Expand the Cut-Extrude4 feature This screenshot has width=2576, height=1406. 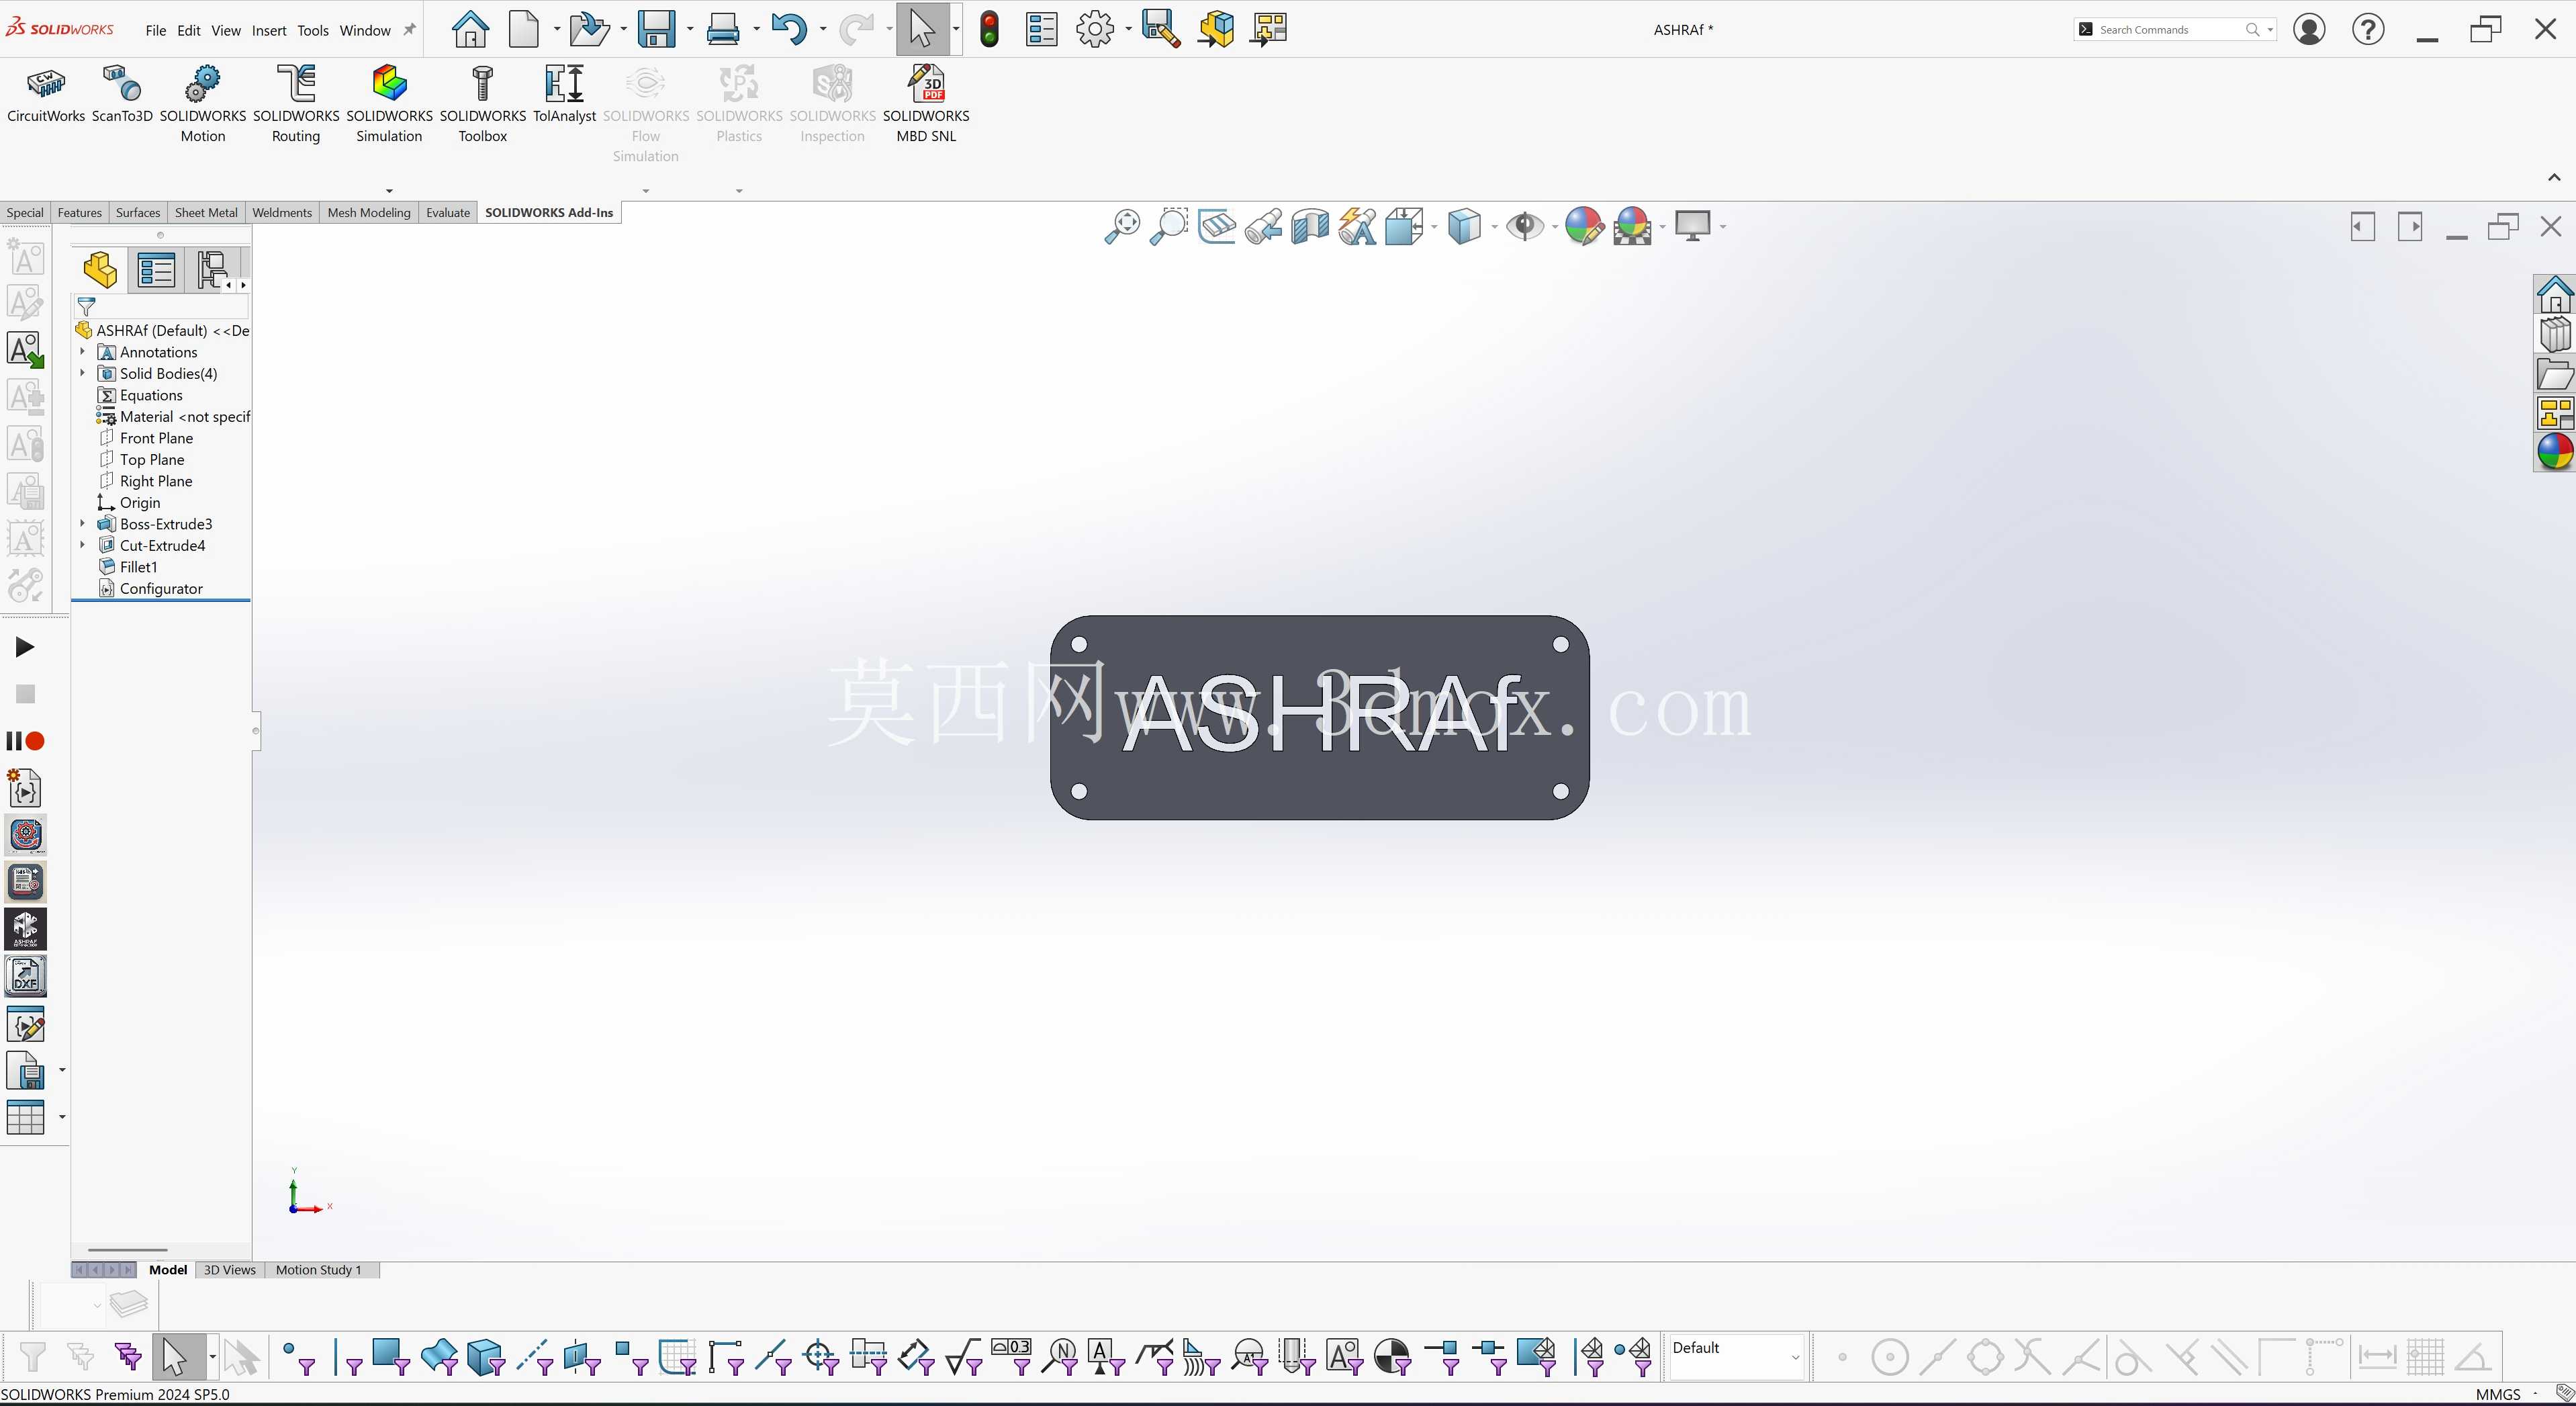[x=83, y=545]
